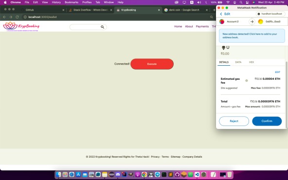Open the Apple menu
Viewport: 288px width, 180px height.
pos(5,2)
